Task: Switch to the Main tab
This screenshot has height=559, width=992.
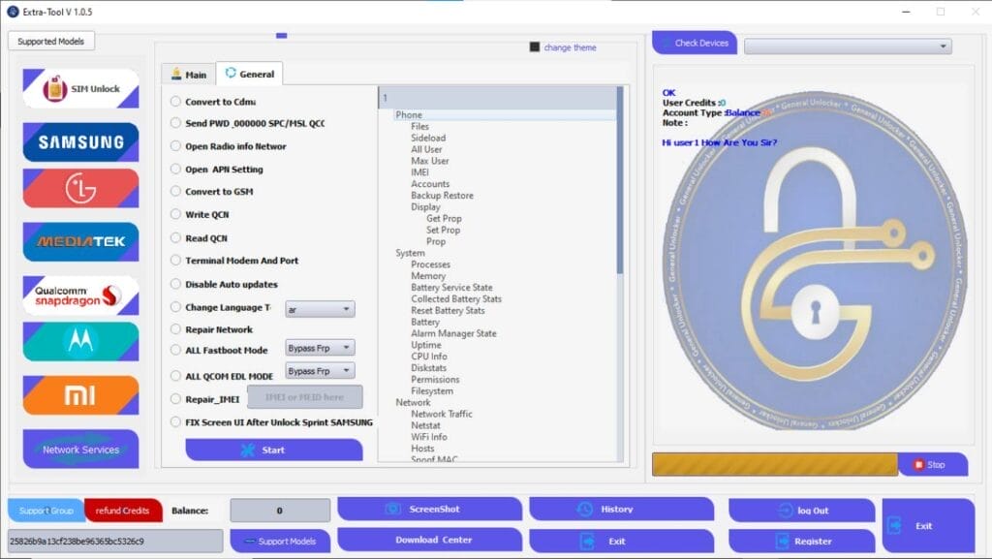Action: (188, 73)
